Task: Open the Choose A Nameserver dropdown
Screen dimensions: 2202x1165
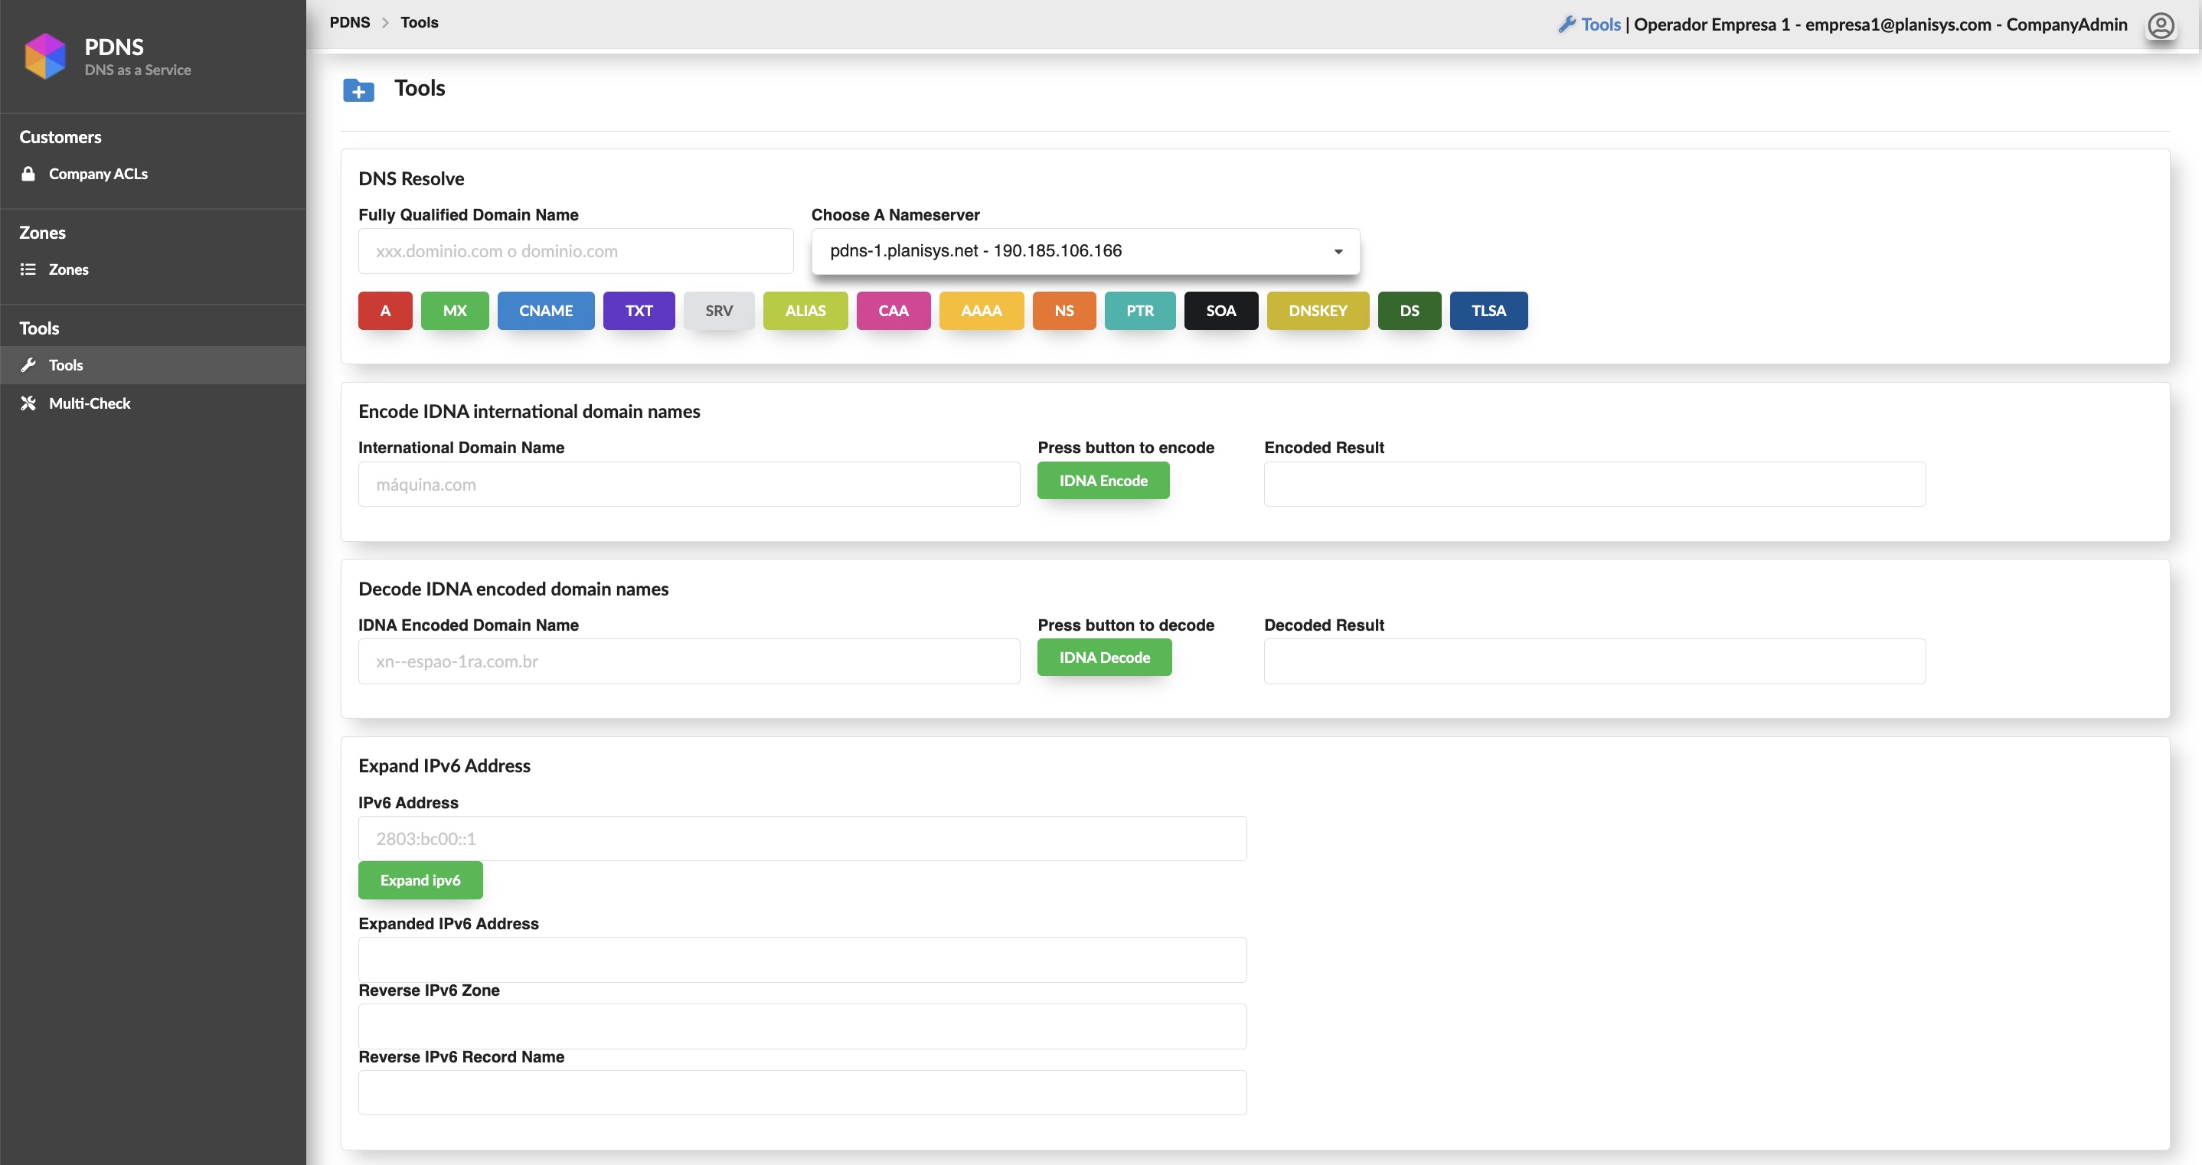Action: click(1084, 251)
